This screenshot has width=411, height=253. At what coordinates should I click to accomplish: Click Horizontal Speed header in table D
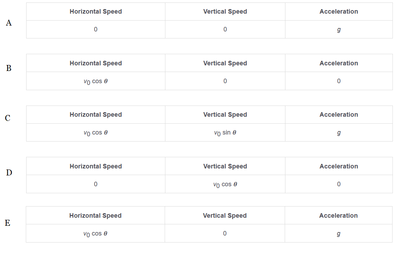click(x=96, y=166)
